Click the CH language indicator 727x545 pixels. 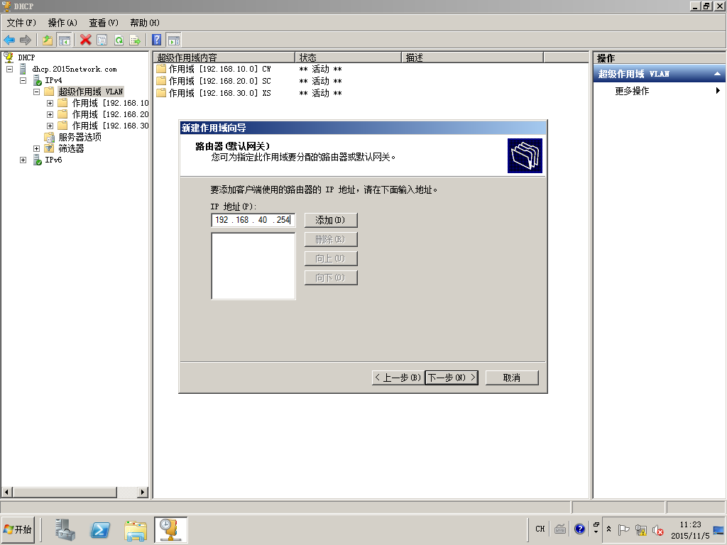tap(540, 529)
